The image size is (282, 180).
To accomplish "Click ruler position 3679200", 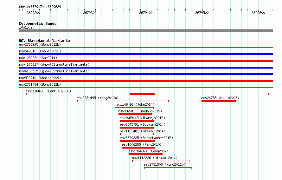I will pos(34,13).
